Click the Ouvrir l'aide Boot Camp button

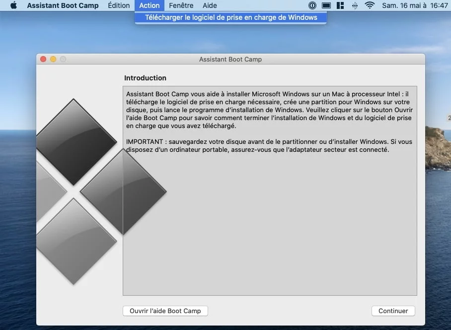[x=165, y=311]
